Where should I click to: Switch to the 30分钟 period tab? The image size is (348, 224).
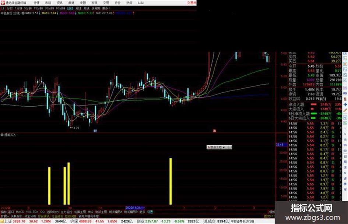pos(49,8)
